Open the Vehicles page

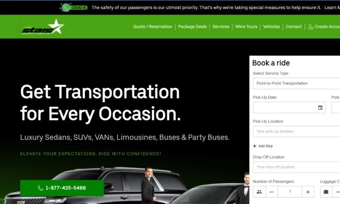tap(271, 26)
